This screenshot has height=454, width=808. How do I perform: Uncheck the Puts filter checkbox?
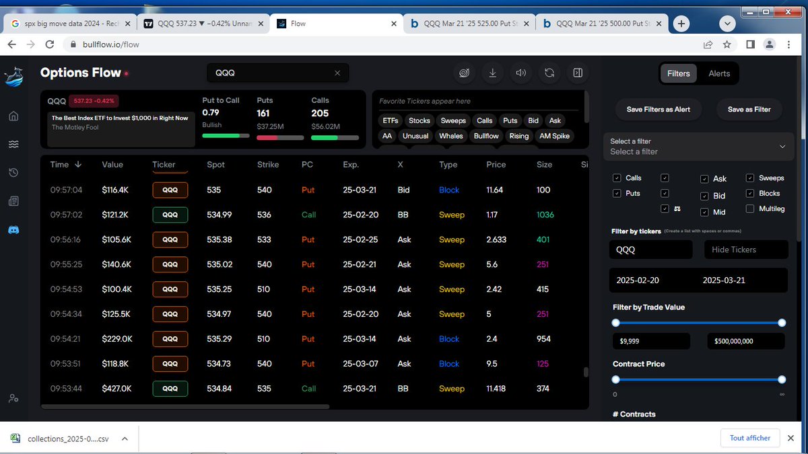pos(617,193)
